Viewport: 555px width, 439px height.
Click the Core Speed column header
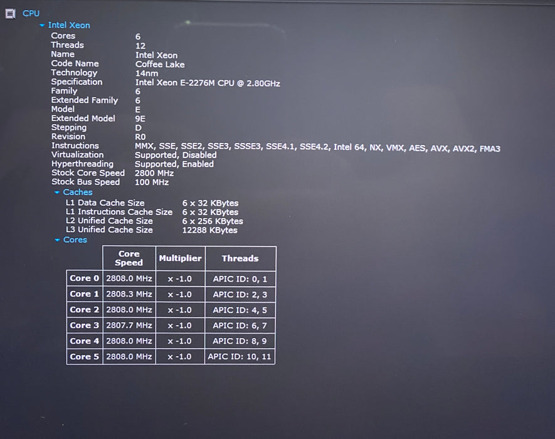pyautogui.click(x=129, y=258)
